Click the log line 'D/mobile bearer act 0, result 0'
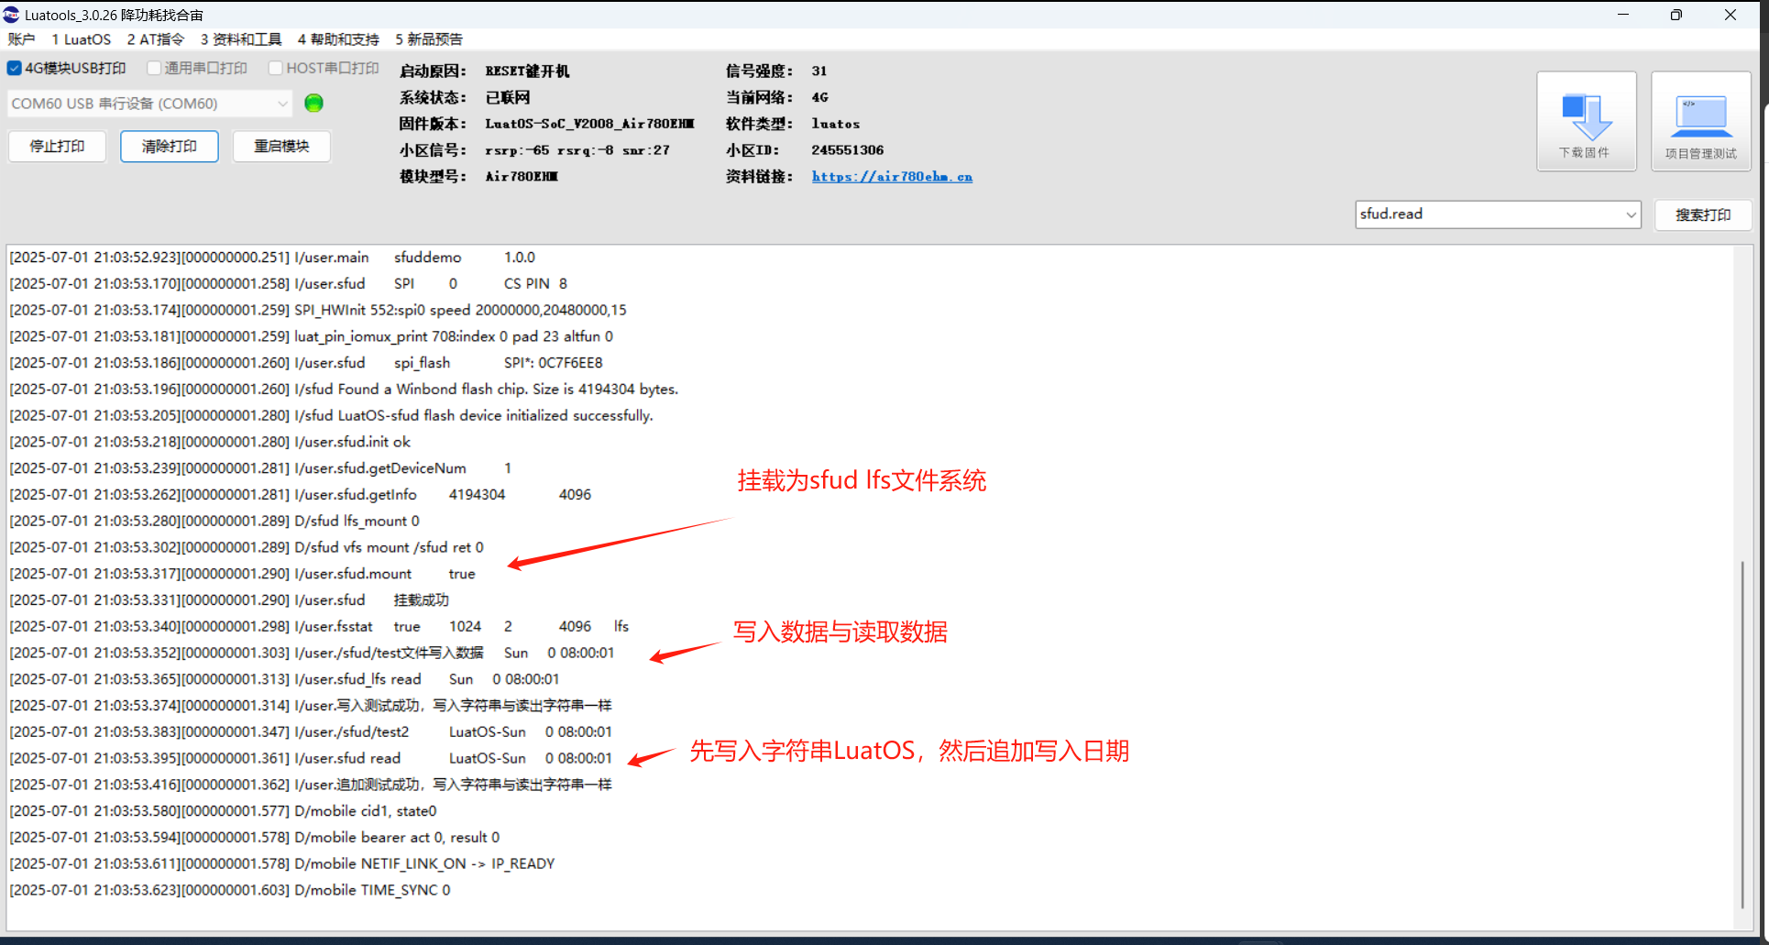Image resolution: width=1769 pixels, height=945 pixels. 255,838
